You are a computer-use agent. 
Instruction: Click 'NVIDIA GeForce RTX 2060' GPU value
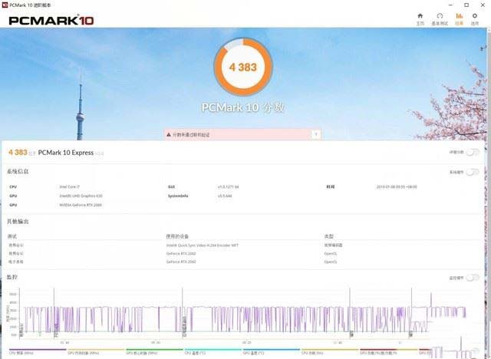tap(81, 205)
